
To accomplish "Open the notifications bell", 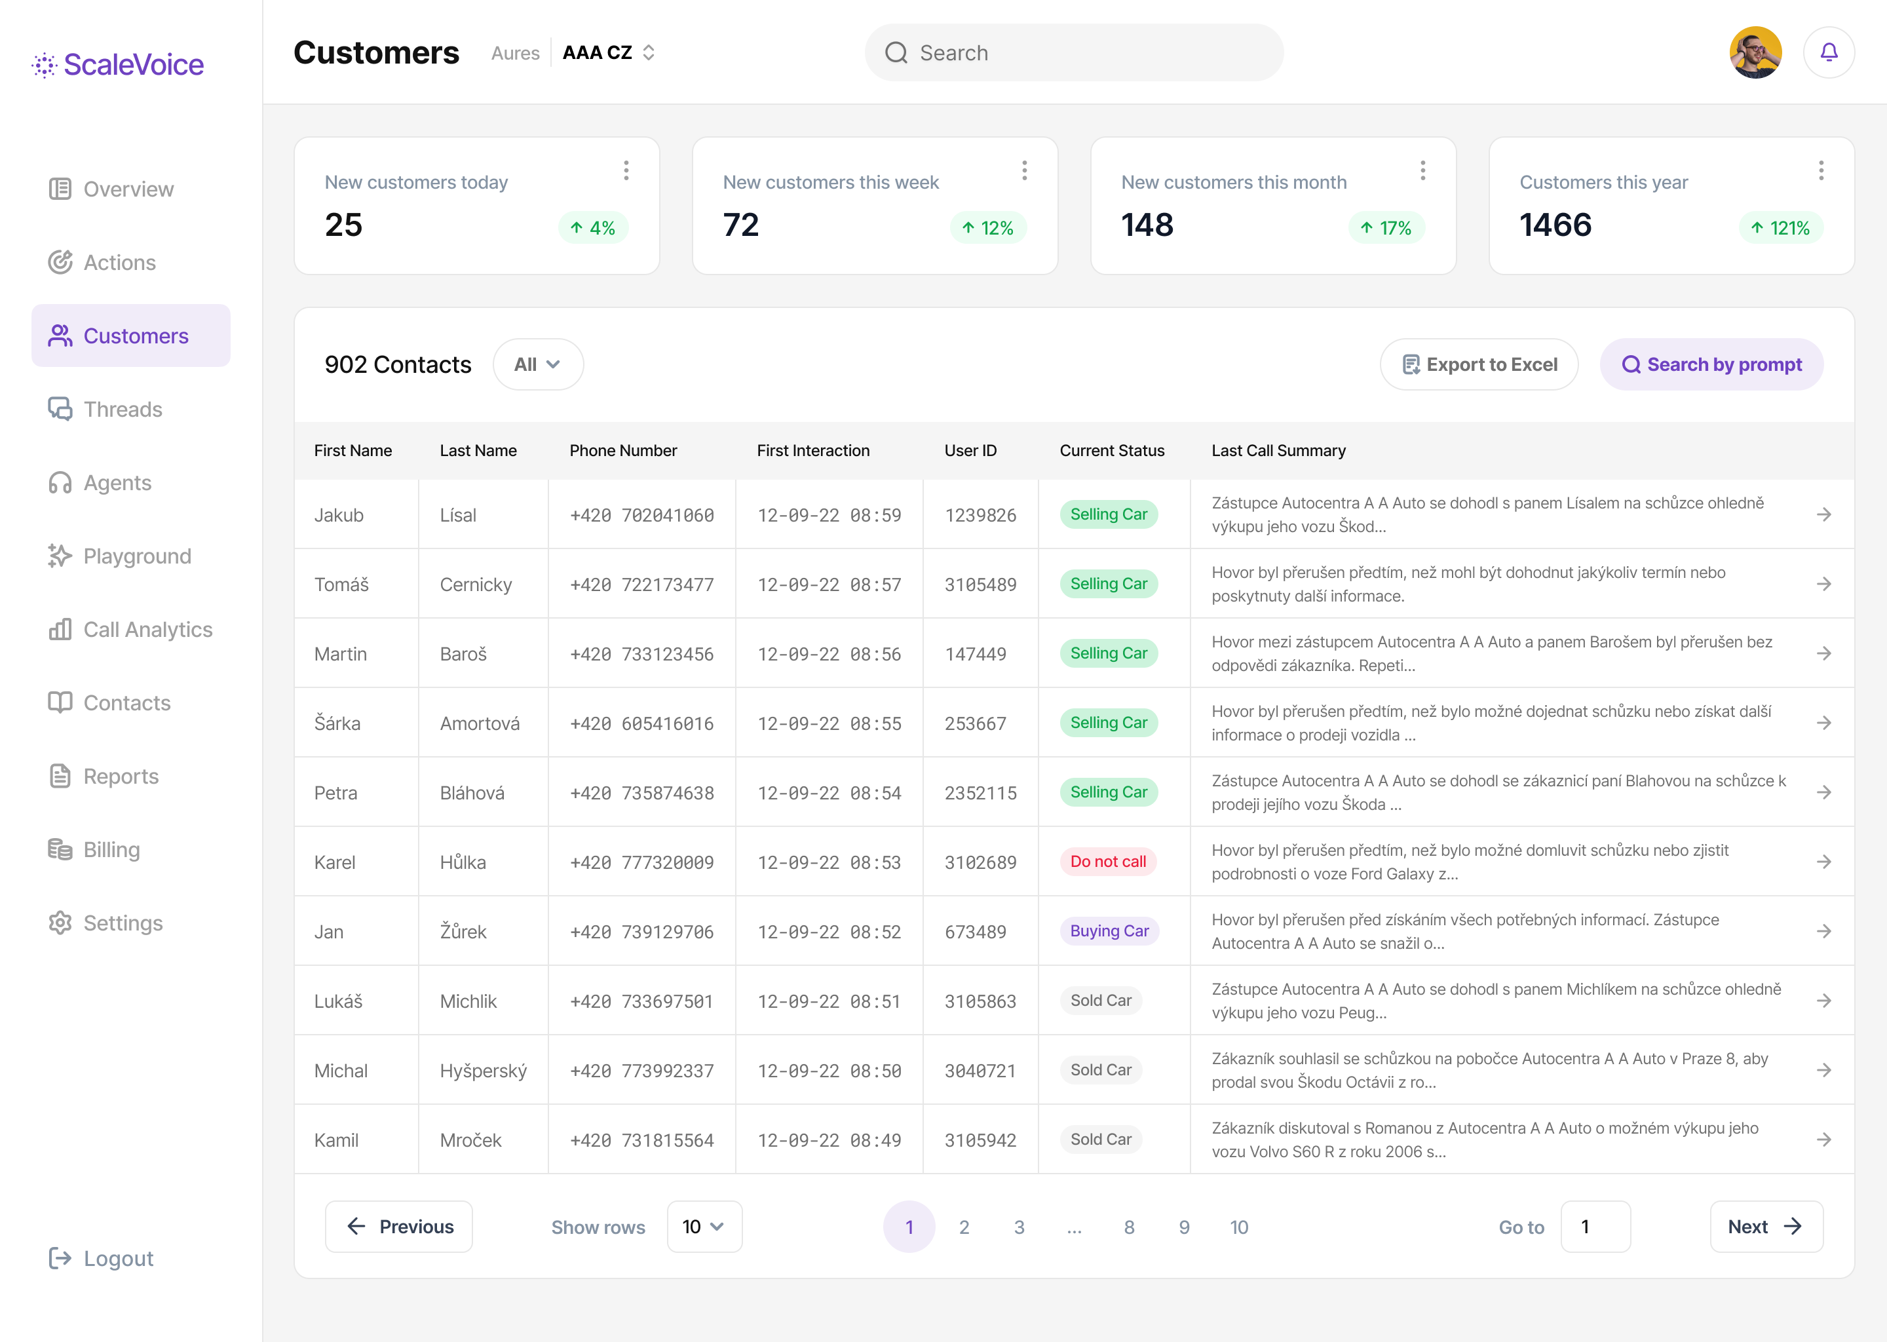I will pyautogui.click(x=1828, y=52).
